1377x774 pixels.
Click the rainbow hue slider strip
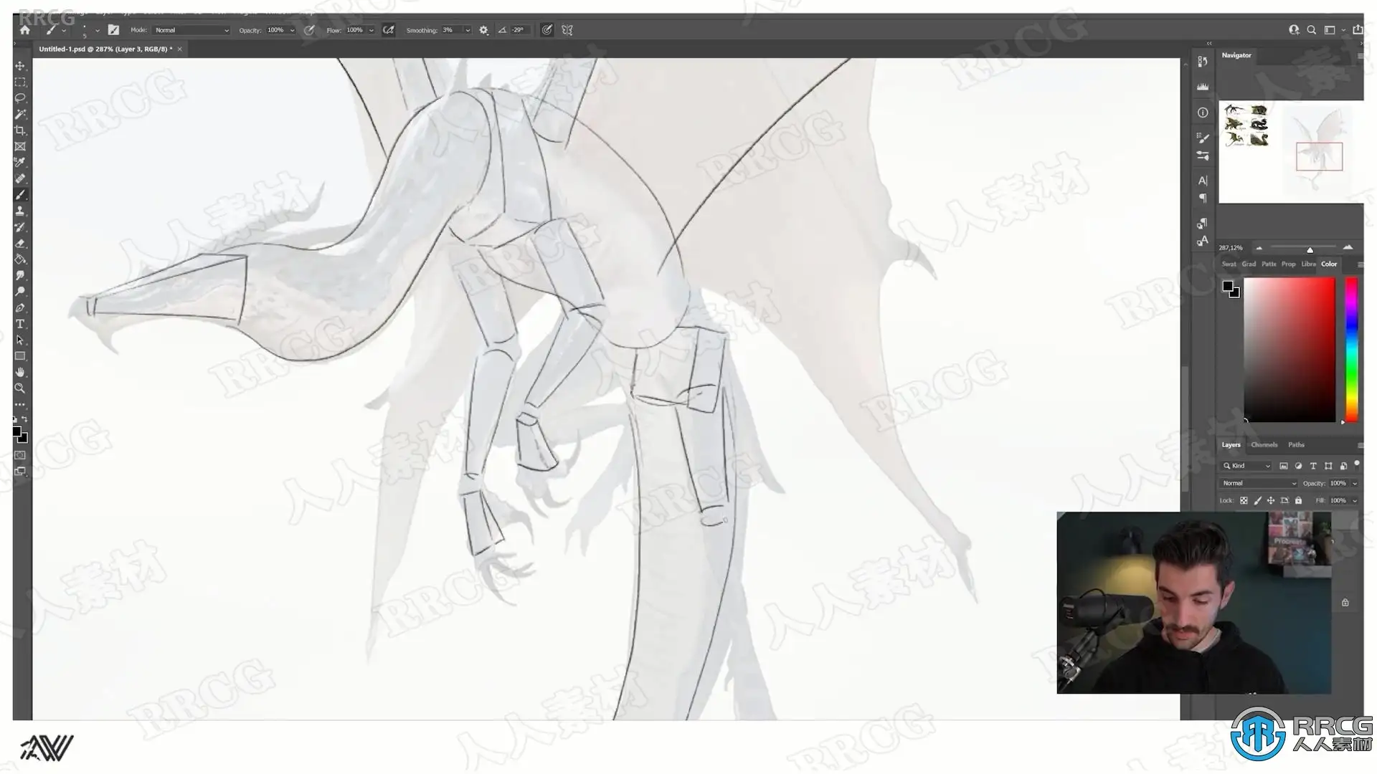[x=1351, y=349]
